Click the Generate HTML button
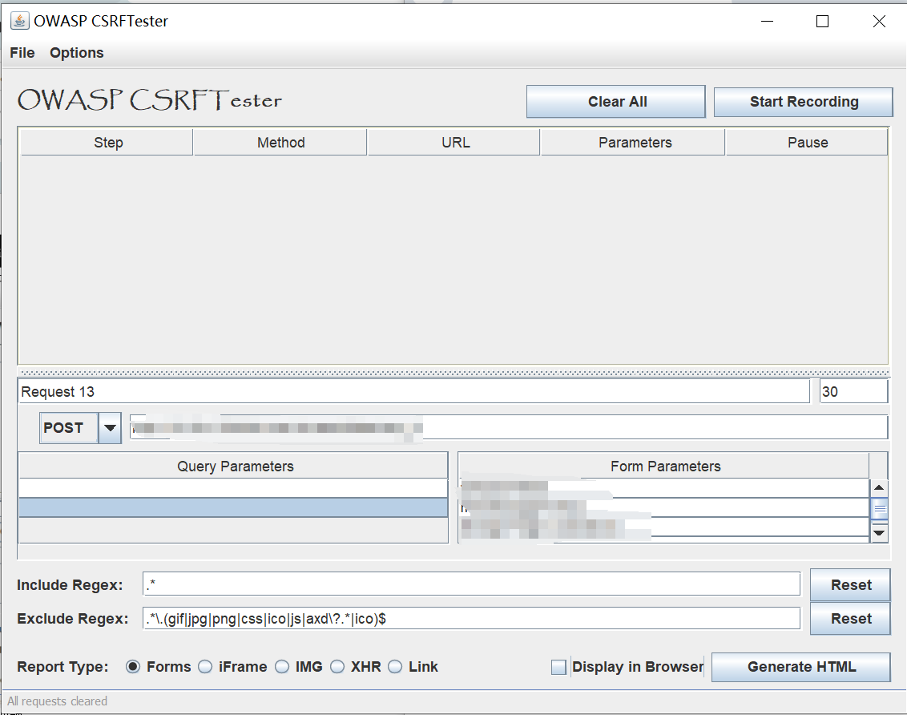The height and width of the screenshot is (715, 907). coord(800,667)
